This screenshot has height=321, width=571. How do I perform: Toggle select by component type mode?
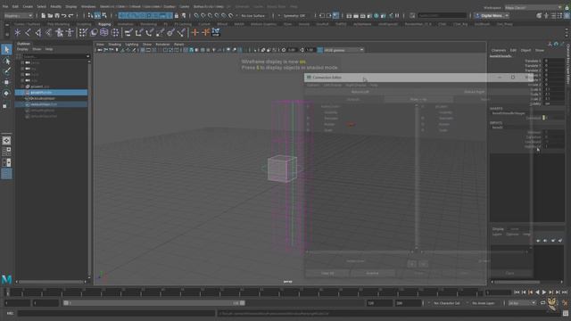(104, 16)
